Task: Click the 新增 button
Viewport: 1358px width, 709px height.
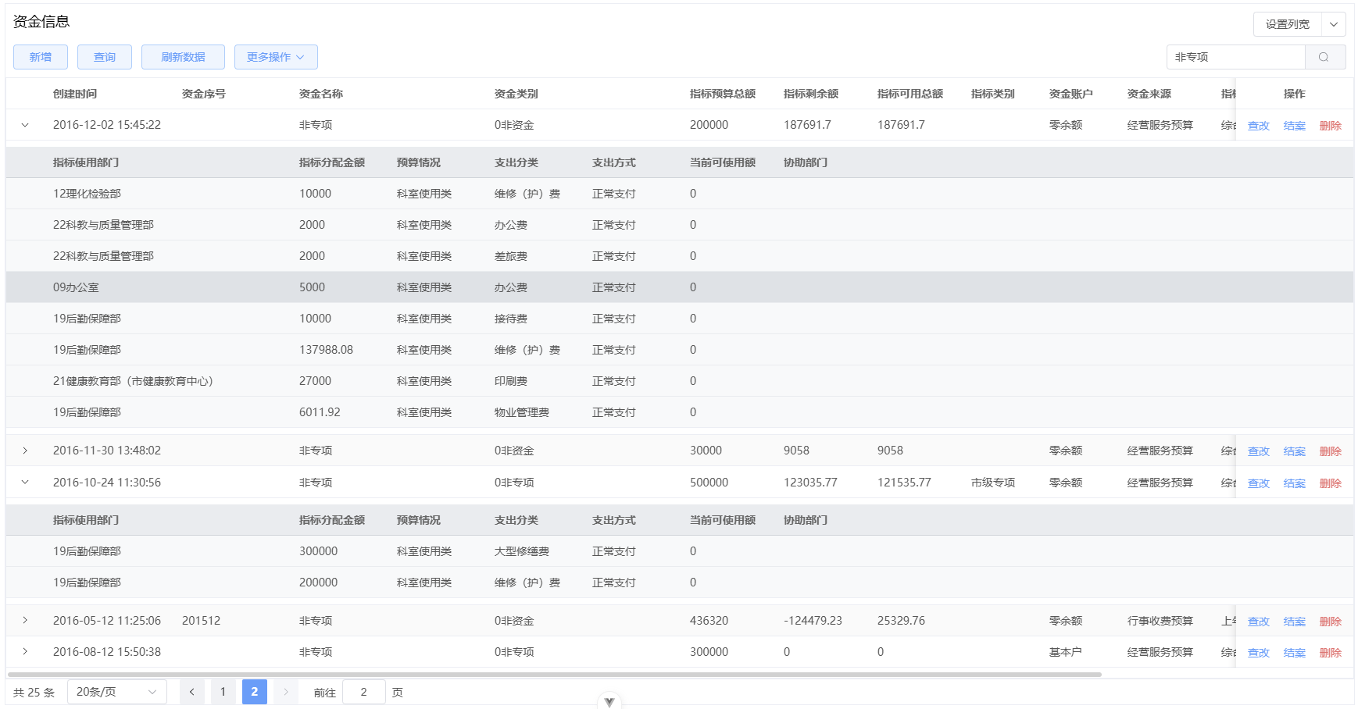Action: tap(41, 57)
